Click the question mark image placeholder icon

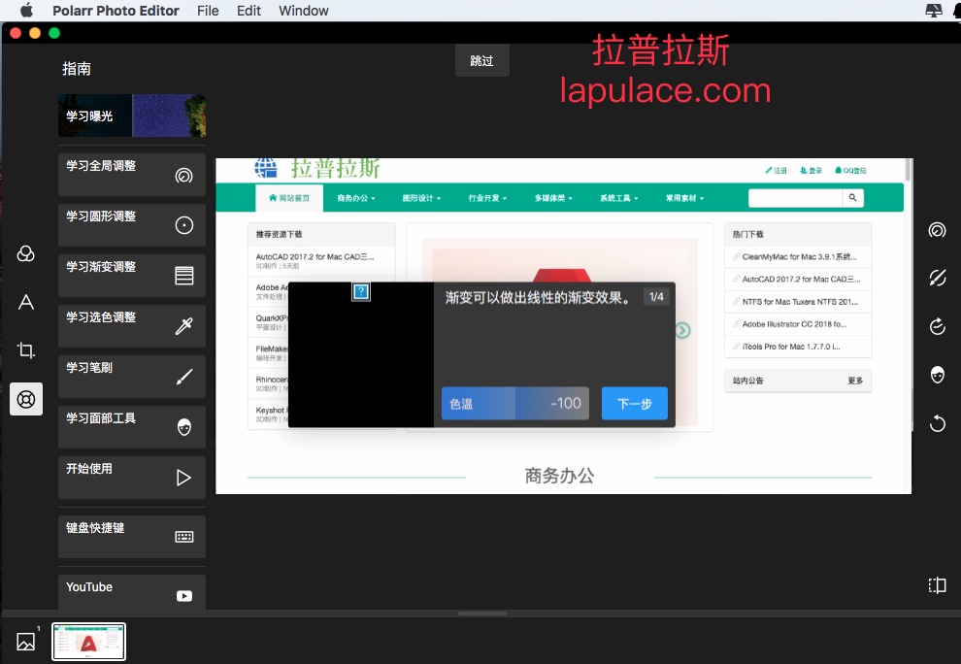click(x=361, y=292)
